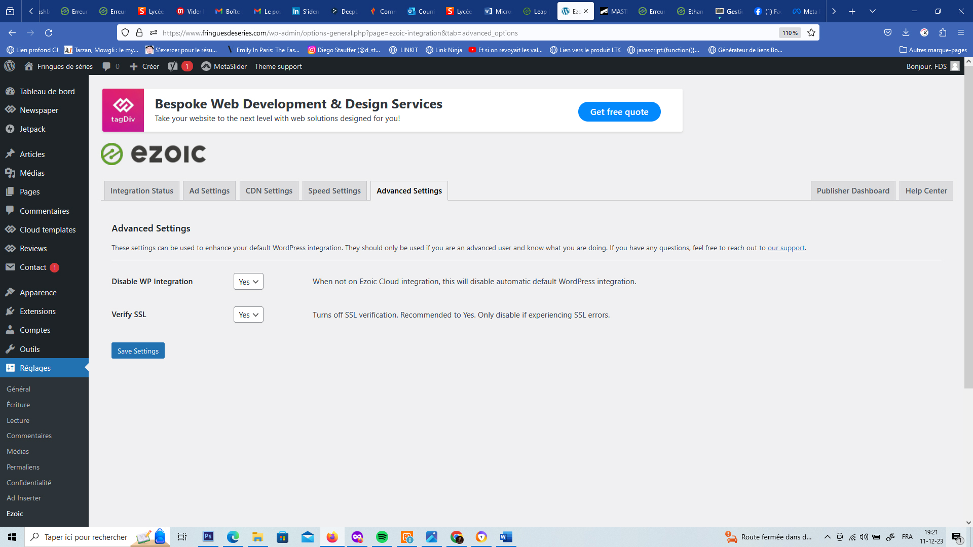The width and height of the screenshot is (973, 547).
Task: Open the Disable WP Integration dropdown
Action: [248, 282]
